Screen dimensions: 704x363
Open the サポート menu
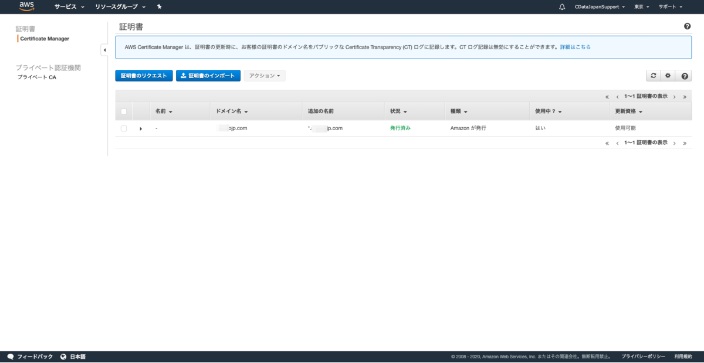tap(670, 7)
